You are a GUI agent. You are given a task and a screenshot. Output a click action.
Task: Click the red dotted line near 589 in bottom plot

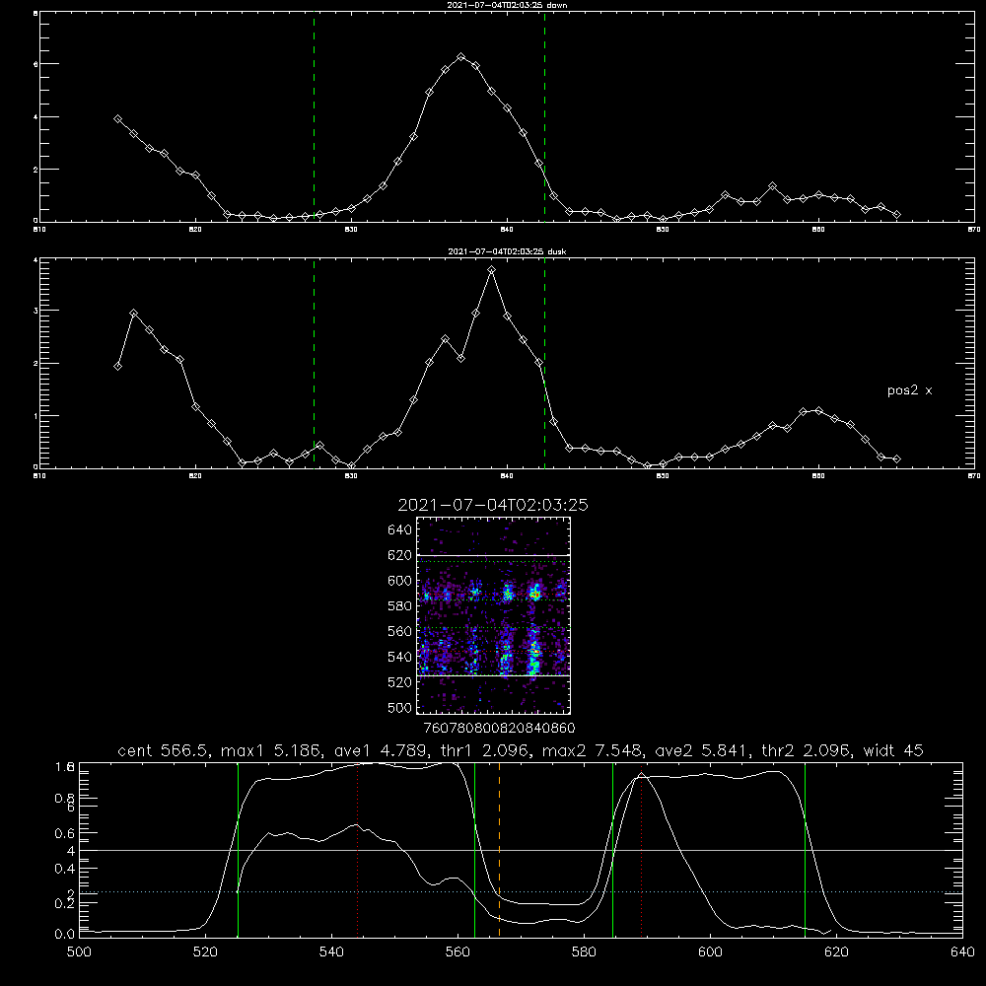pos(642,850)
